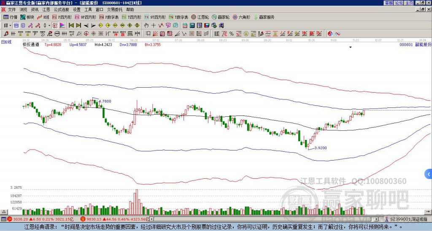Expand the blue side panel chevron

point(429,174)
